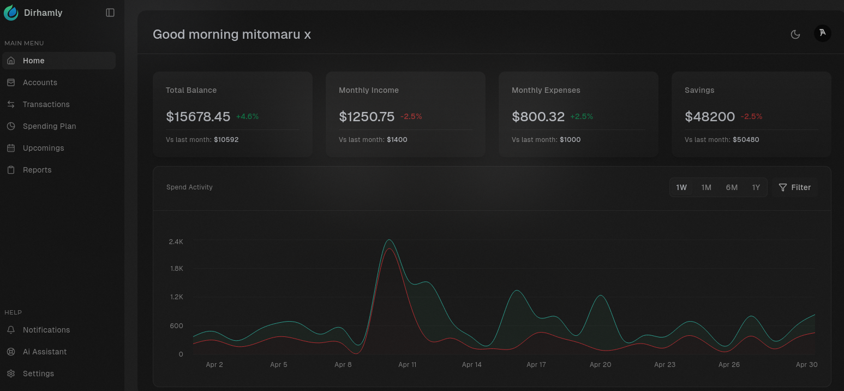Collapse the sidebar panel

tap(110, 12)
